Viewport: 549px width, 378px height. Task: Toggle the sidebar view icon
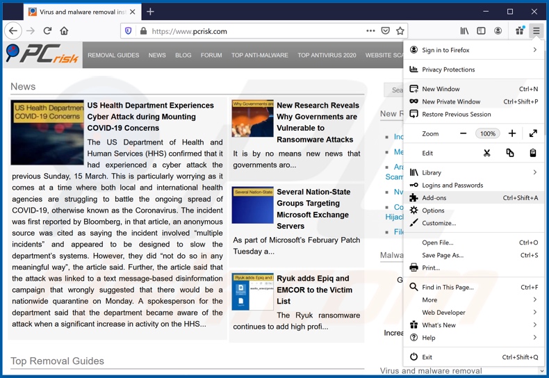click(x=481, y=31)
